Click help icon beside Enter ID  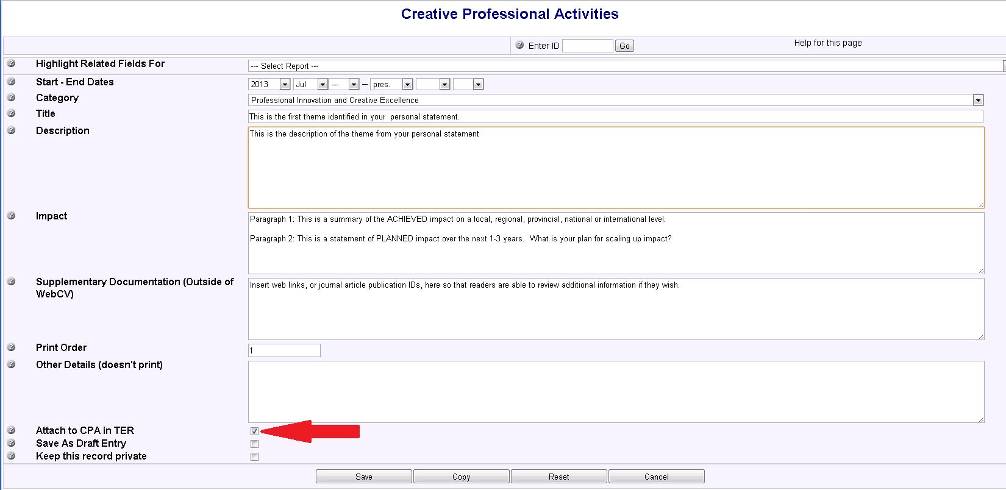pyautogui.click(x=519, y=45)
